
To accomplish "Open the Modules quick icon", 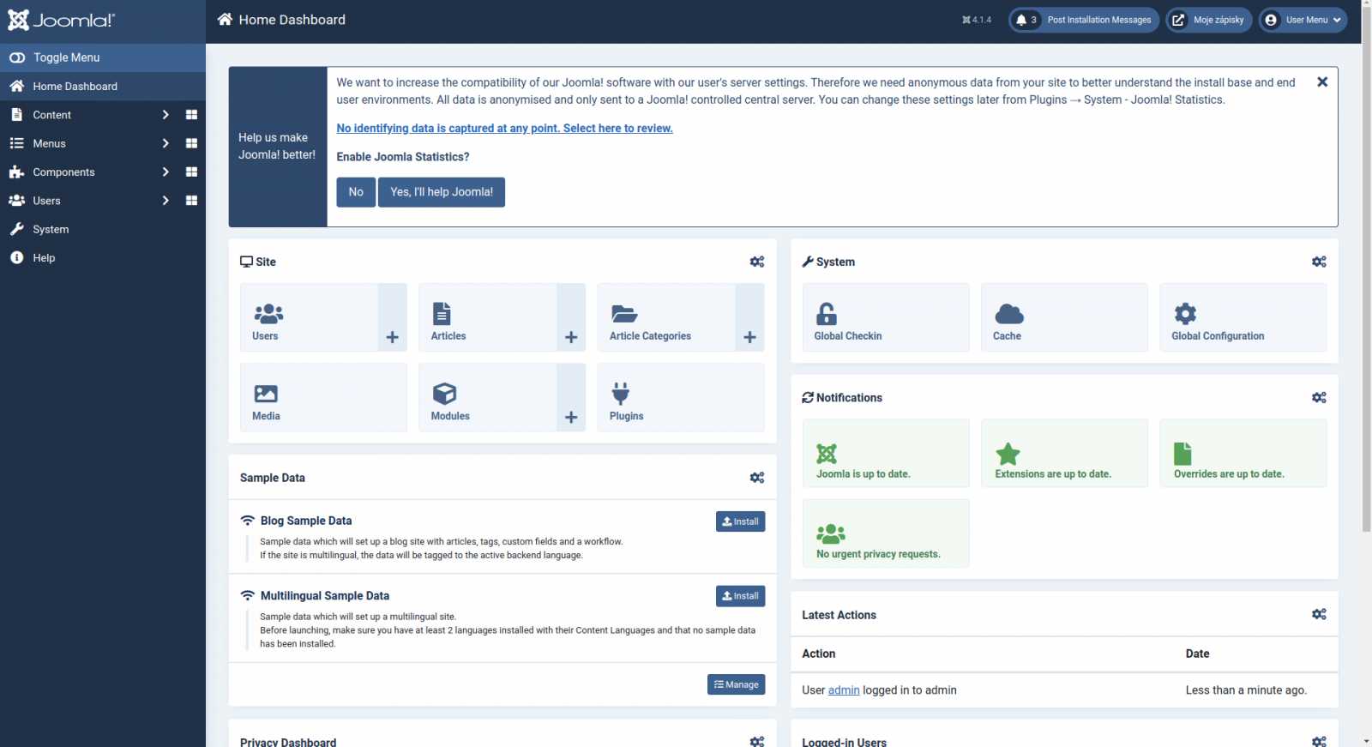I will tap(487, 397).
